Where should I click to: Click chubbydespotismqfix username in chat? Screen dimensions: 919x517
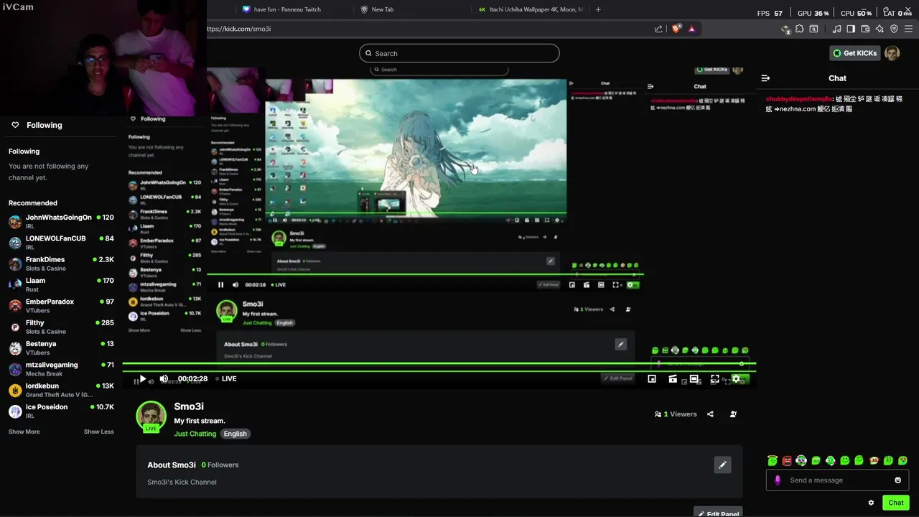[x=798, y=99]
